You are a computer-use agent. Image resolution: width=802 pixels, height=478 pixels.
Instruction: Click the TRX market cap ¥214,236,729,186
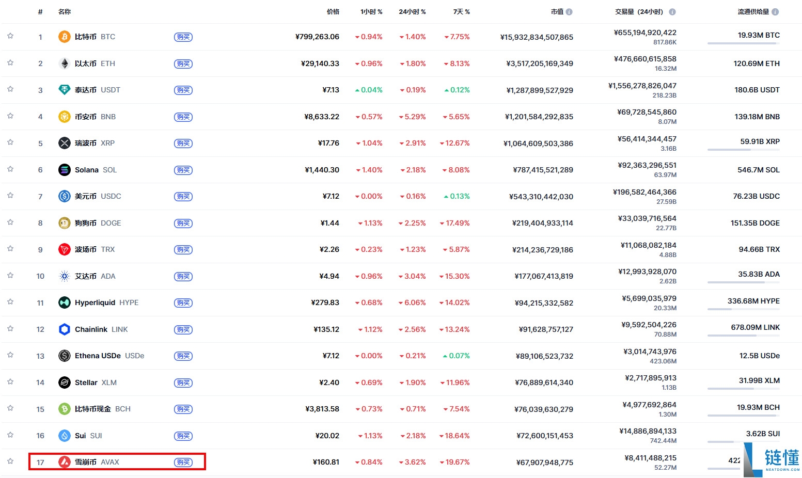(x=543, y=250)
